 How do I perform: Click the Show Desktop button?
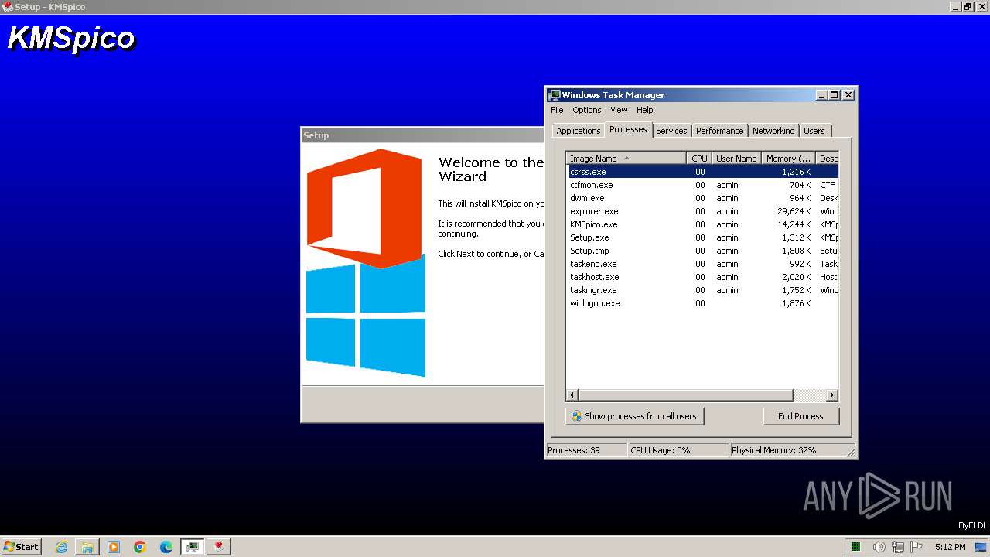[x=981, y=547]
